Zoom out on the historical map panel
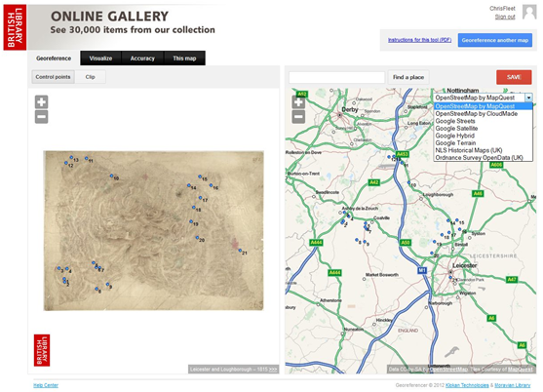Viewport: 543px width, 392px height. tap(41, 117)
